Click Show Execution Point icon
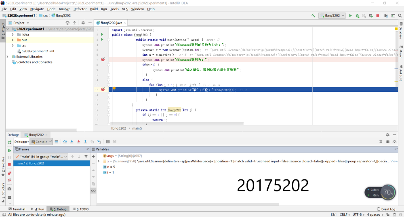Image resolution: width=404 pixels, height=217 pixels. [x=56, y=142]
